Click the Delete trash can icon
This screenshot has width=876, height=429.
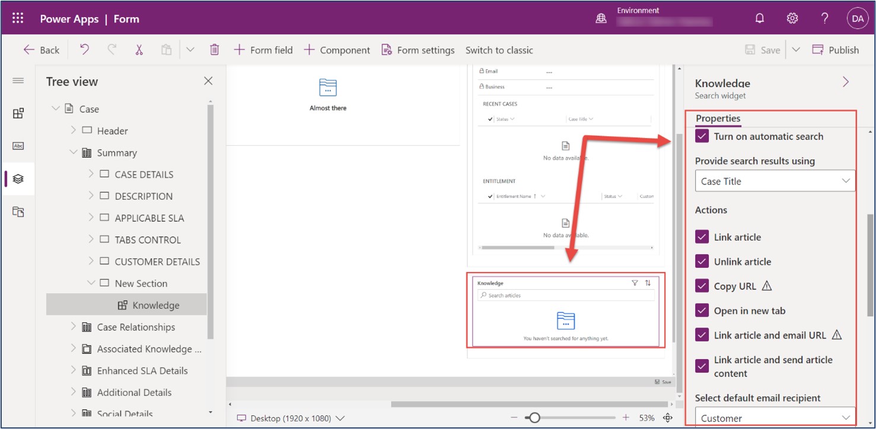click(215, 50)
